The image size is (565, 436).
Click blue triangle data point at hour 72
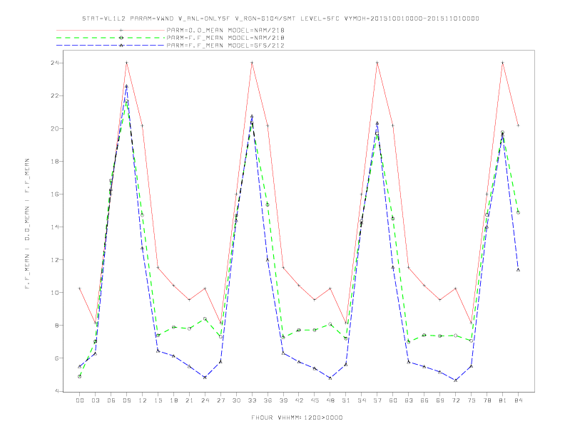pyautogui.click(x=455, y=380)
